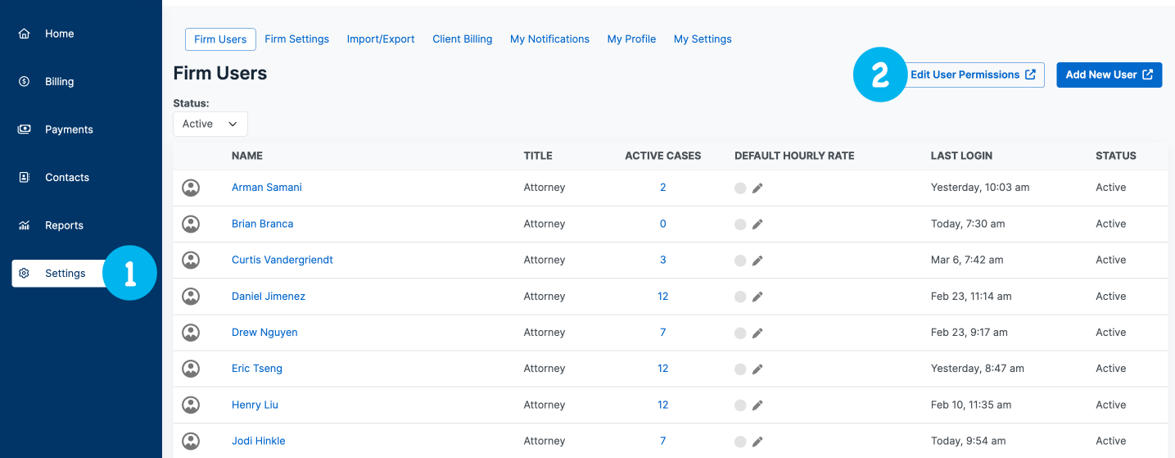Viewport: 1175px width, 458px height.
Task: View Drew Nguyen's 7 active cases
Action: 663,332
